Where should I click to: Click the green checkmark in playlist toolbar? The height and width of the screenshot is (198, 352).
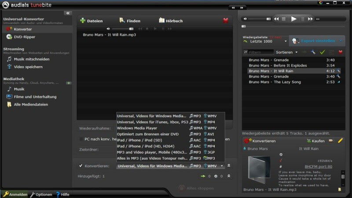323,52
